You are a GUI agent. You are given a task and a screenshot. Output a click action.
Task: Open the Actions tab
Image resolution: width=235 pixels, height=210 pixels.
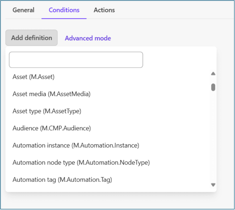pos(104,10)
